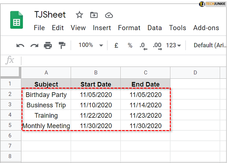Star the TJSheet document
Screen dimensions: 228x163
(79, 15)
